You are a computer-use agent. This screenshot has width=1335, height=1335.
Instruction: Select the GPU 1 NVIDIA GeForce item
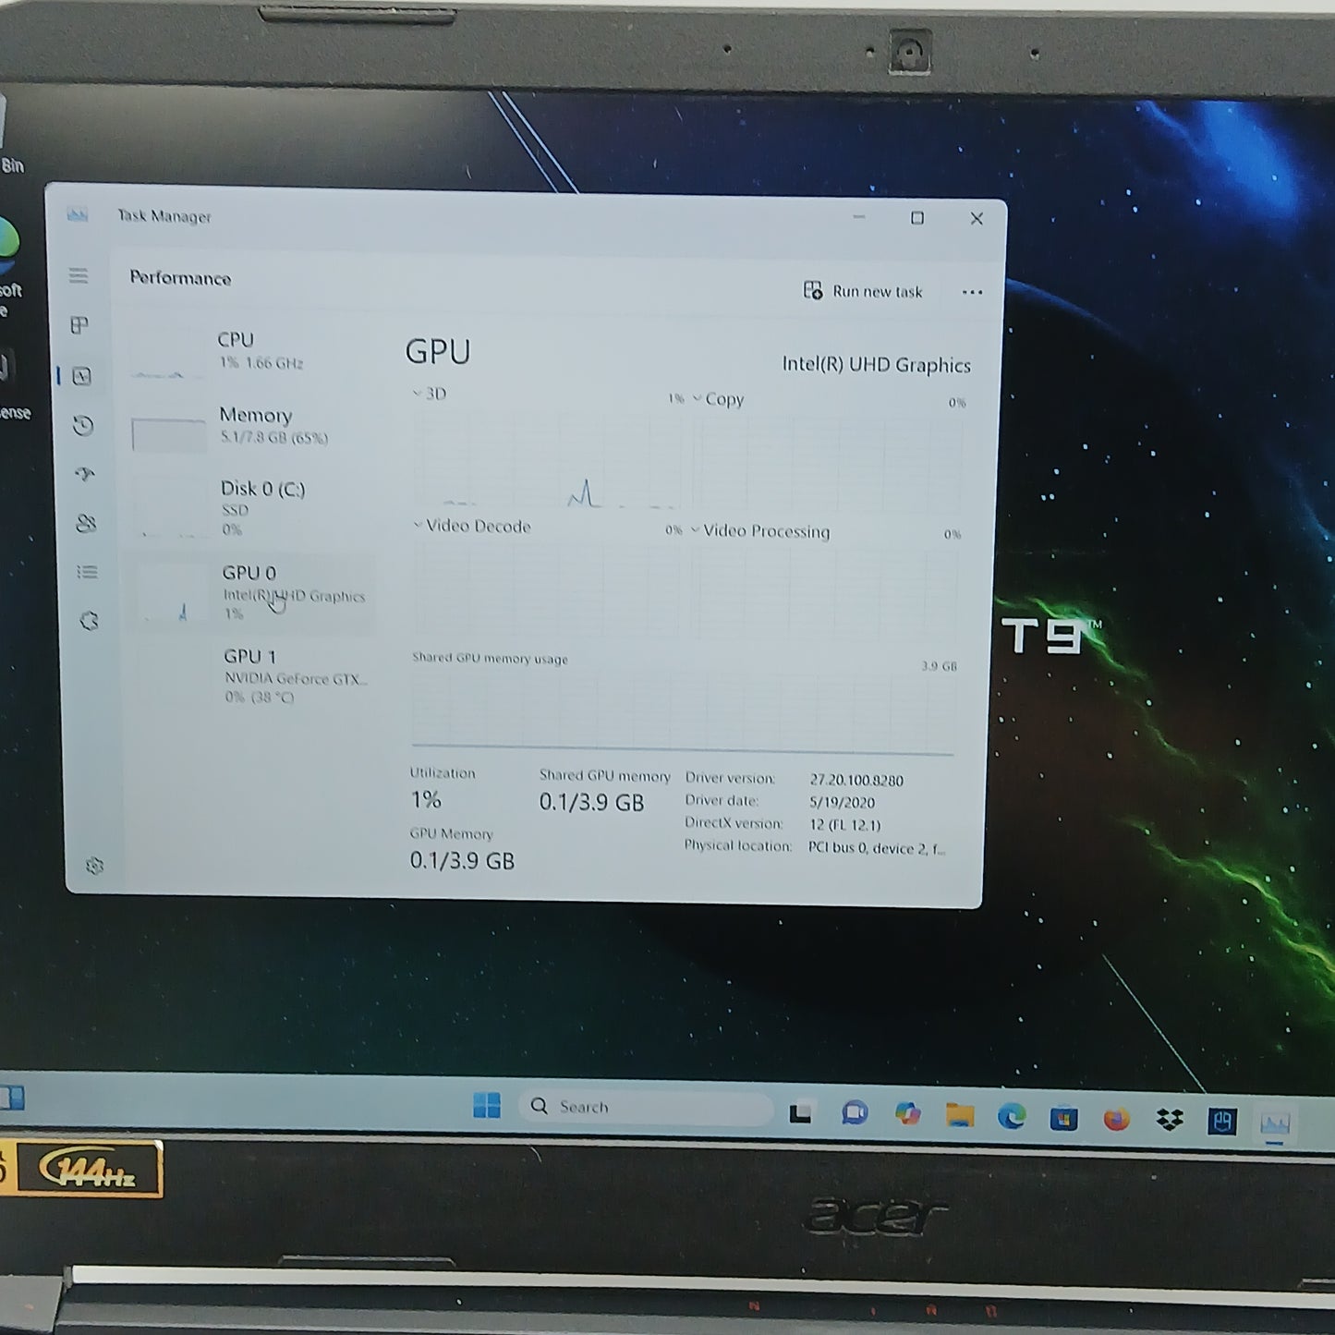coord(251,676)
